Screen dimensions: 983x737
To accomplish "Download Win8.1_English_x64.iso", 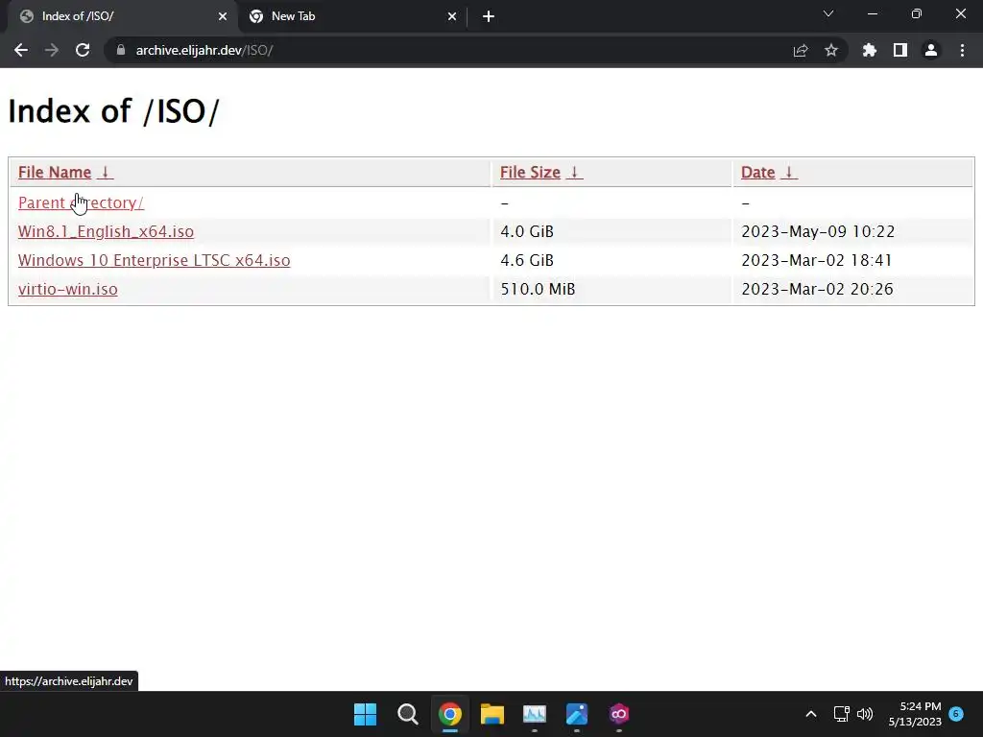I will tap(106, 232).
